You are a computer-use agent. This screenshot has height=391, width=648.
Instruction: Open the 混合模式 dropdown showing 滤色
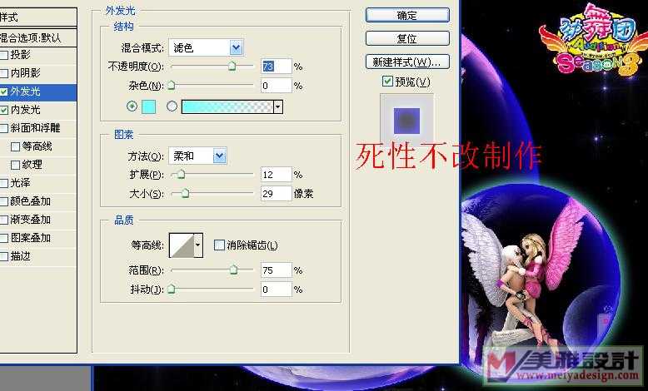click(206, 48)
